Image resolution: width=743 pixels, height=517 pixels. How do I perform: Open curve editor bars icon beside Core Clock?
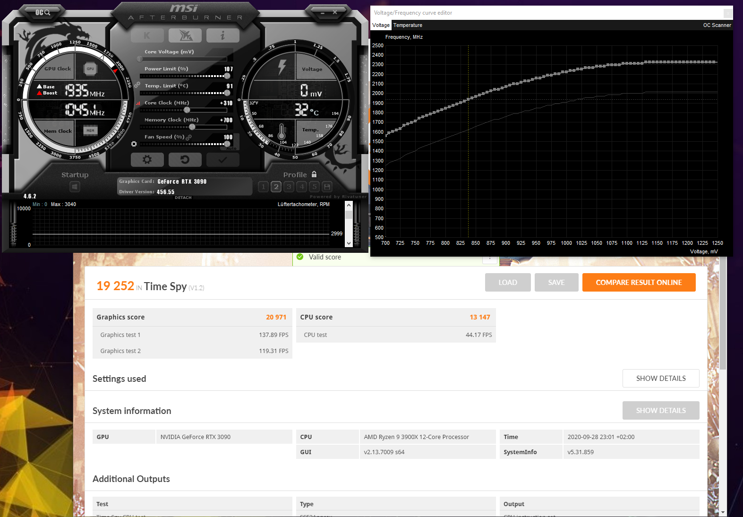coord(138,103)
